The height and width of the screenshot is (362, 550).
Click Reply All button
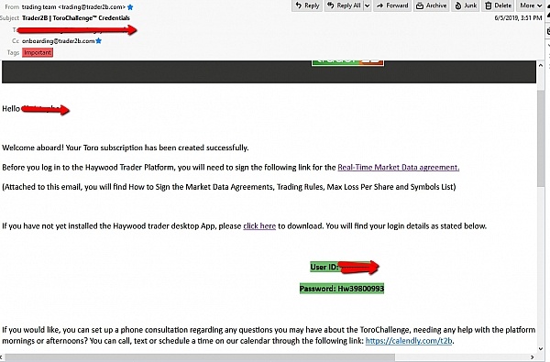click(x=344, y=5)
